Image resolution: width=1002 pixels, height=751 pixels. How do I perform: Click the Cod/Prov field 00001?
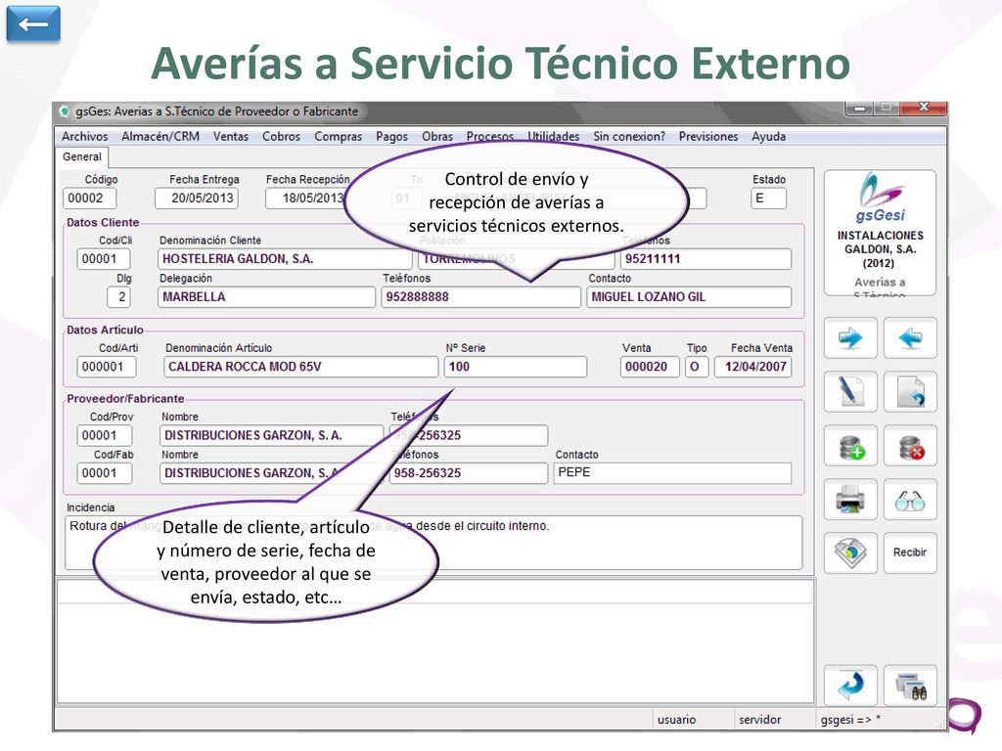coord(105,435)
